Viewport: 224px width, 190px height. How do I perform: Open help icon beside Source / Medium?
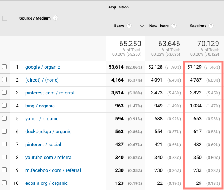[x=55, y=18]
